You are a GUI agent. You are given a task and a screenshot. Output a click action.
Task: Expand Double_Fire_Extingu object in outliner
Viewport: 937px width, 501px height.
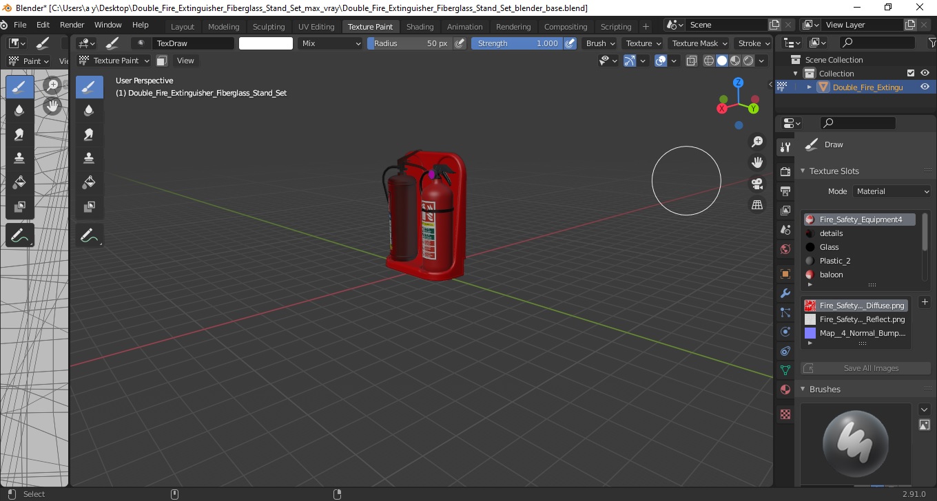[809, 87]
